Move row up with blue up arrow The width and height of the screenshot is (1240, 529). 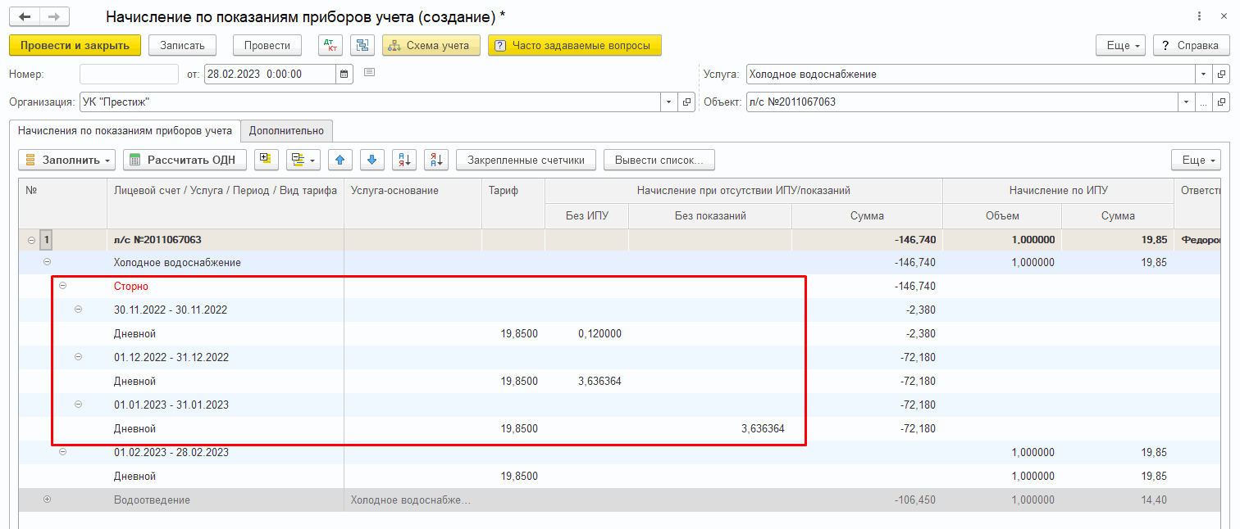[340, 160]
